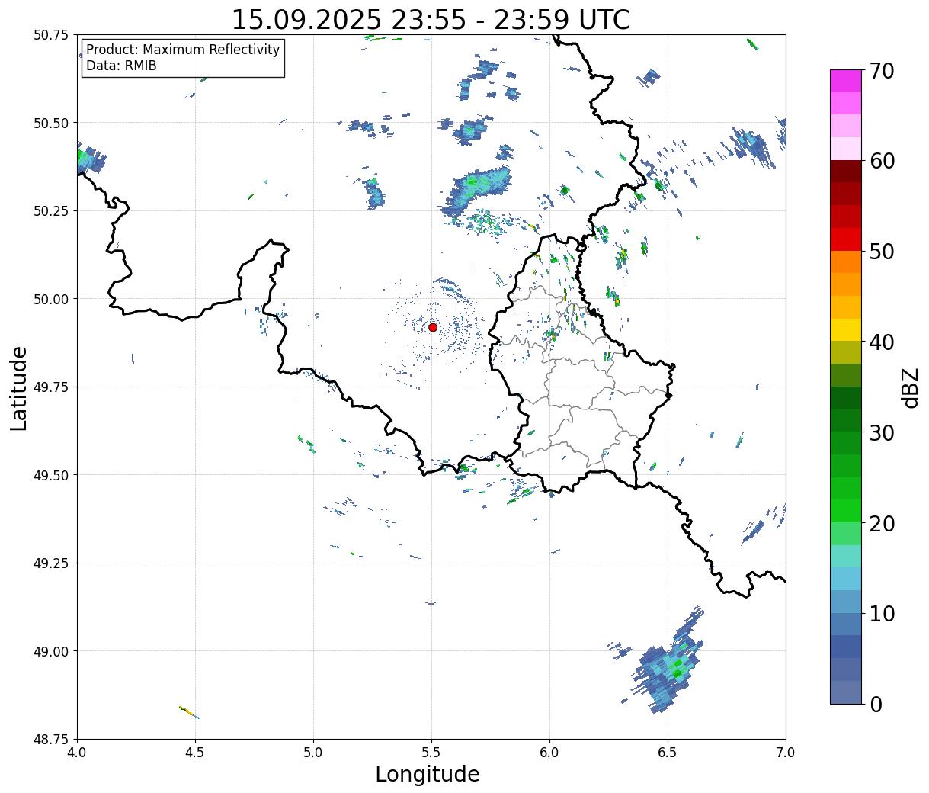Click the echo at the map's left edge near 50.4°N
Screen dimensions: 929x793
click(x=90, y=158)
